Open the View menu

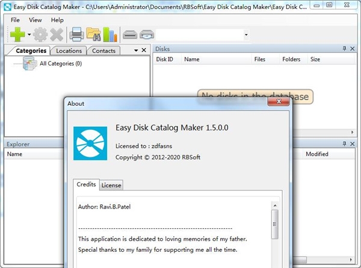(35, 20)
